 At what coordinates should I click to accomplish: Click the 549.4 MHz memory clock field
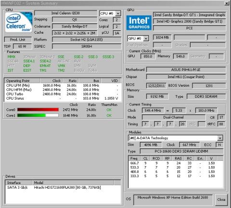click(x=153, y=111)
